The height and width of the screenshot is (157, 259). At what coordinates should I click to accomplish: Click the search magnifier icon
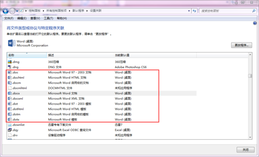click(x=254, y=11)
